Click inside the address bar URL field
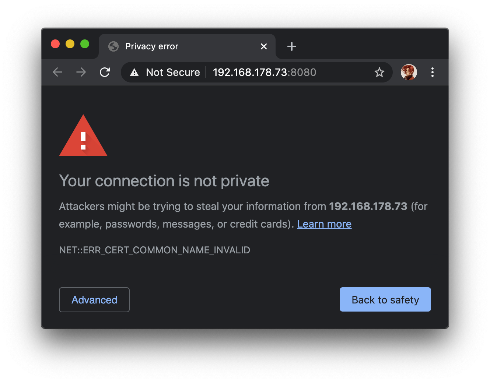Screen dimensions: 490x383 coord(264,72)
